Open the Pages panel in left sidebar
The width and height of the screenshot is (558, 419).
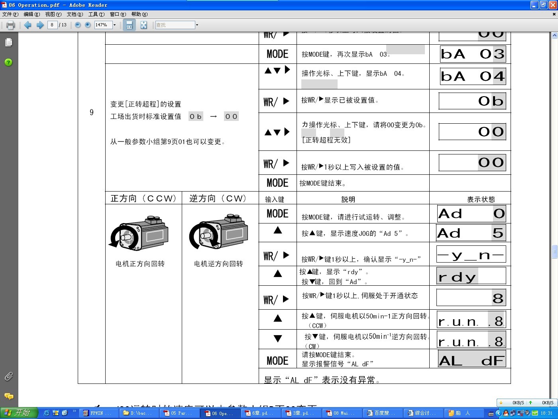8,42
